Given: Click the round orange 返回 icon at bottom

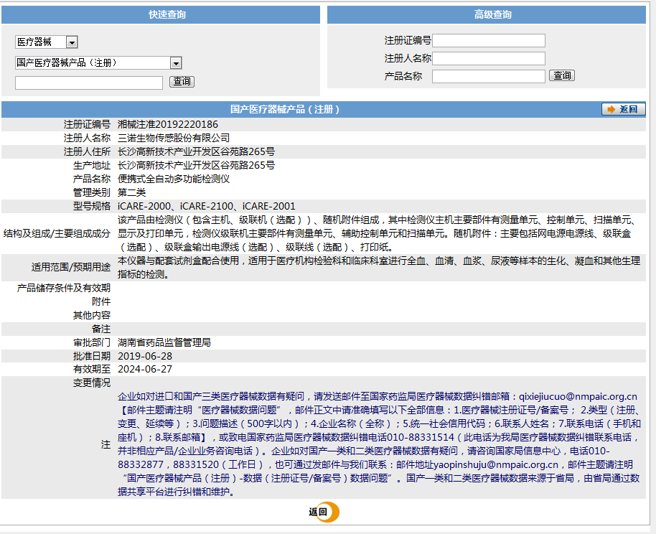Looking at the screenshot, I should coord(324,512).
